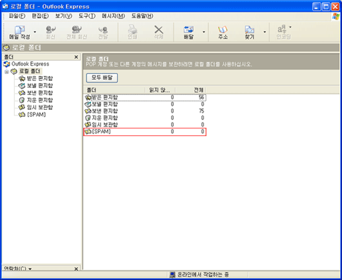Click the 인쇄 print toolbar icon
This screenshot has width=342, height=280.
click(132, 30)
